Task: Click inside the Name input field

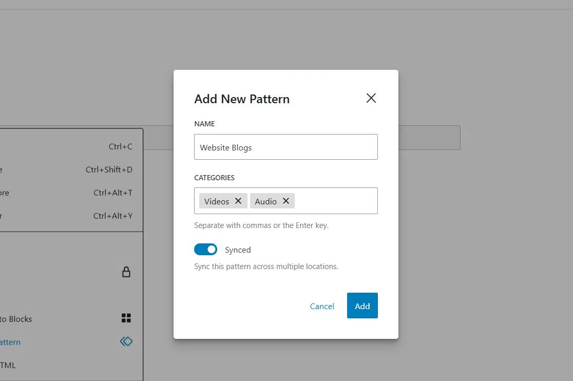Action: (x=285, y=147)
